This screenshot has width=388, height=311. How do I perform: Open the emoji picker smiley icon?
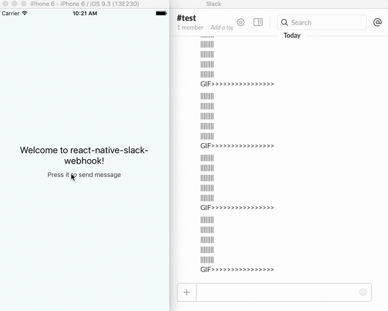pyautogui.click(x=363, y=292)
